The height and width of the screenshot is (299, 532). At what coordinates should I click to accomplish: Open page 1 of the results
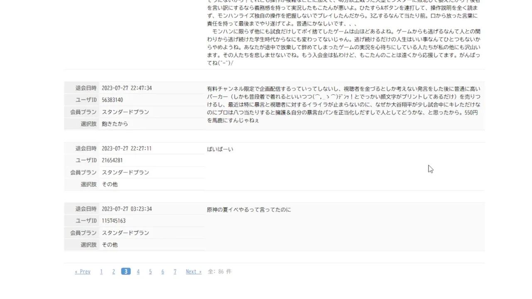pos(101,272)
